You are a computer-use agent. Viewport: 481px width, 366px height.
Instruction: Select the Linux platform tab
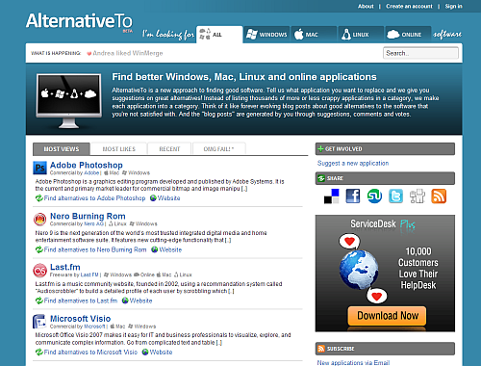361,35
